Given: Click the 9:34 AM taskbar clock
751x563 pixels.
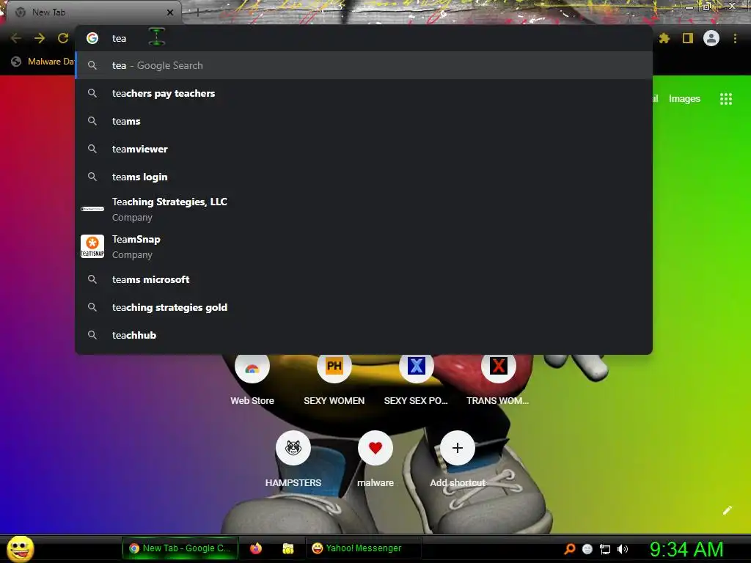Looking at the screenshot, I should point(686,549).
